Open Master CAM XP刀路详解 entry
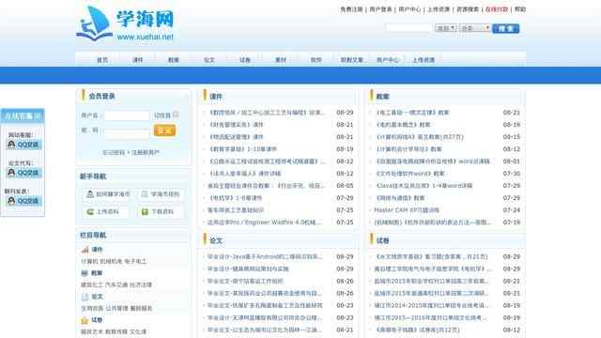This screenshot has height=338, width=601. pos(407,210)
